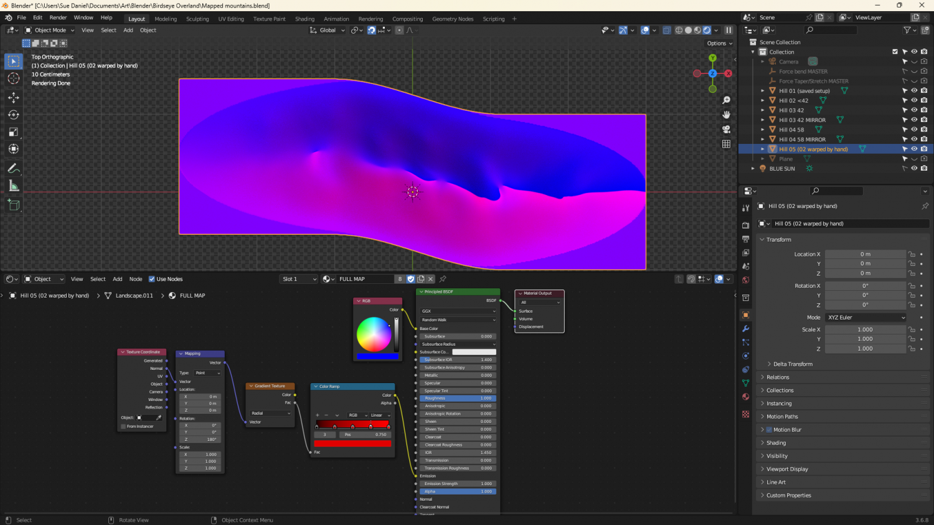Click new collection icon in outliner header
The width and height of the screenshot is (934, 525).
tap(925, 30)
